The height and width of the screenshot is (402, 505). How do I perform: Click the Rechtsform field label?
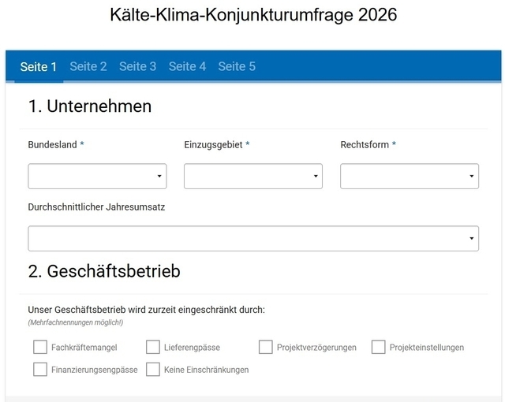tap(365, 145)
